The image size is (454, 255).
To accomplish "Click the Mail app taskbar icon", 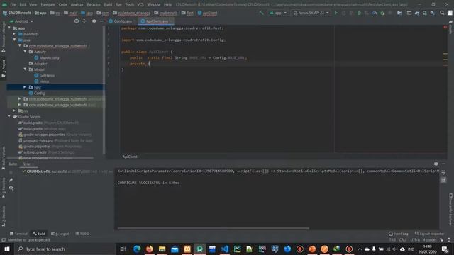I will pos(175,249).
